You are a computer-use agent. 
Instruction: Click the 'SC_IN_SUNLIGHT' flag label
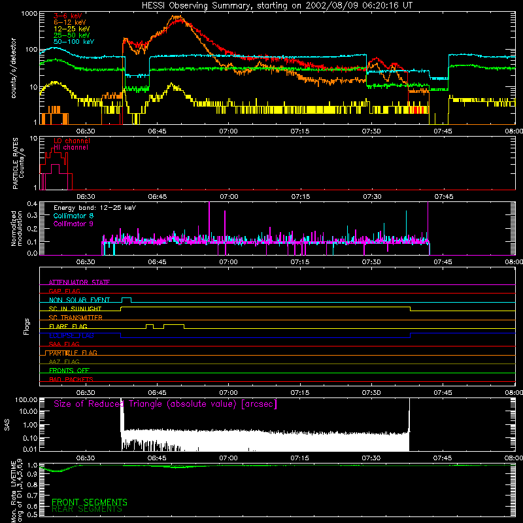pyautogui.click(x=75, y=309)
